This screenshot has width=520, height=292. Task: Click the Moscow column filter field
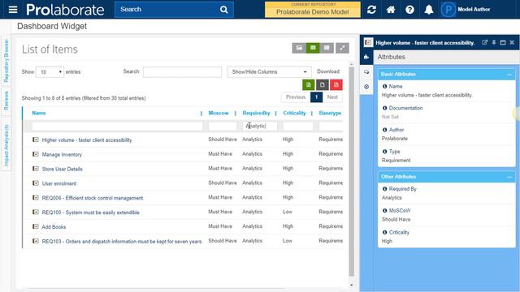[x=223, y=126]
